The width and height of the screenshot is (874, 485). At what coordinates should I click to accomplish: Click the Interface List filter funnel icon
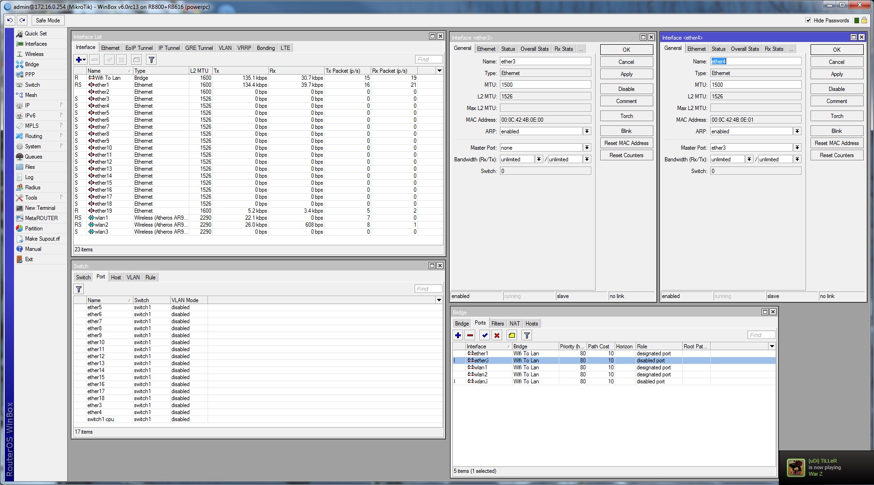pos(151,60)
